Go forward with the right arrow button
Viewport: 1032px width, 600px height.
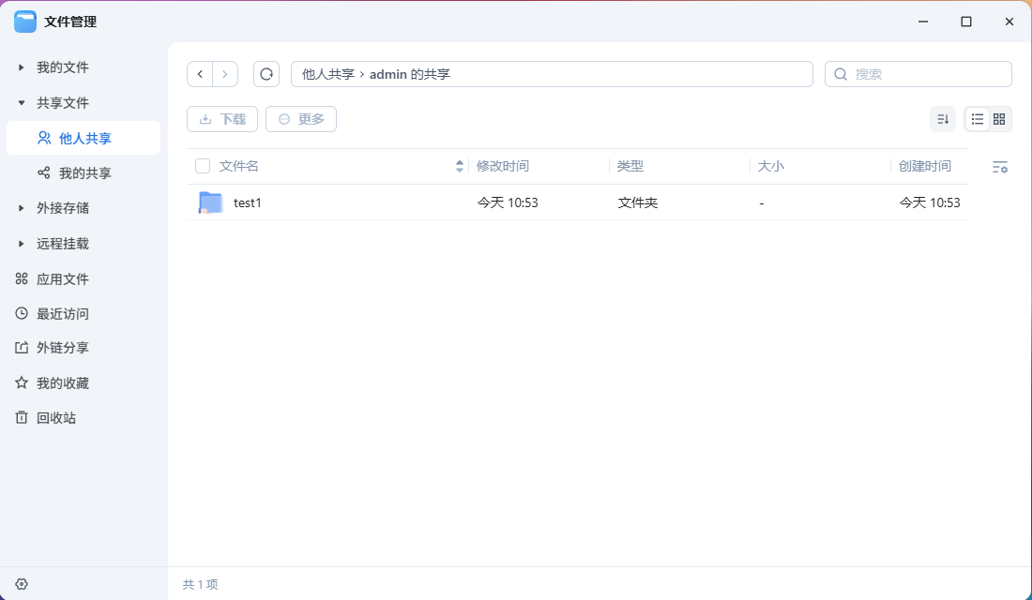click(x=225, y=74)
